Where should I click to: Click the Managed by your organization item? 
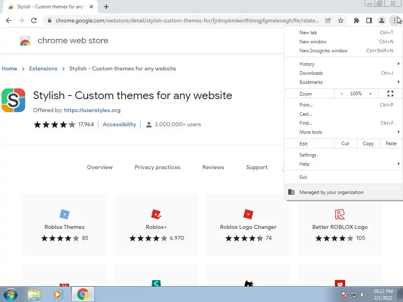344,192
